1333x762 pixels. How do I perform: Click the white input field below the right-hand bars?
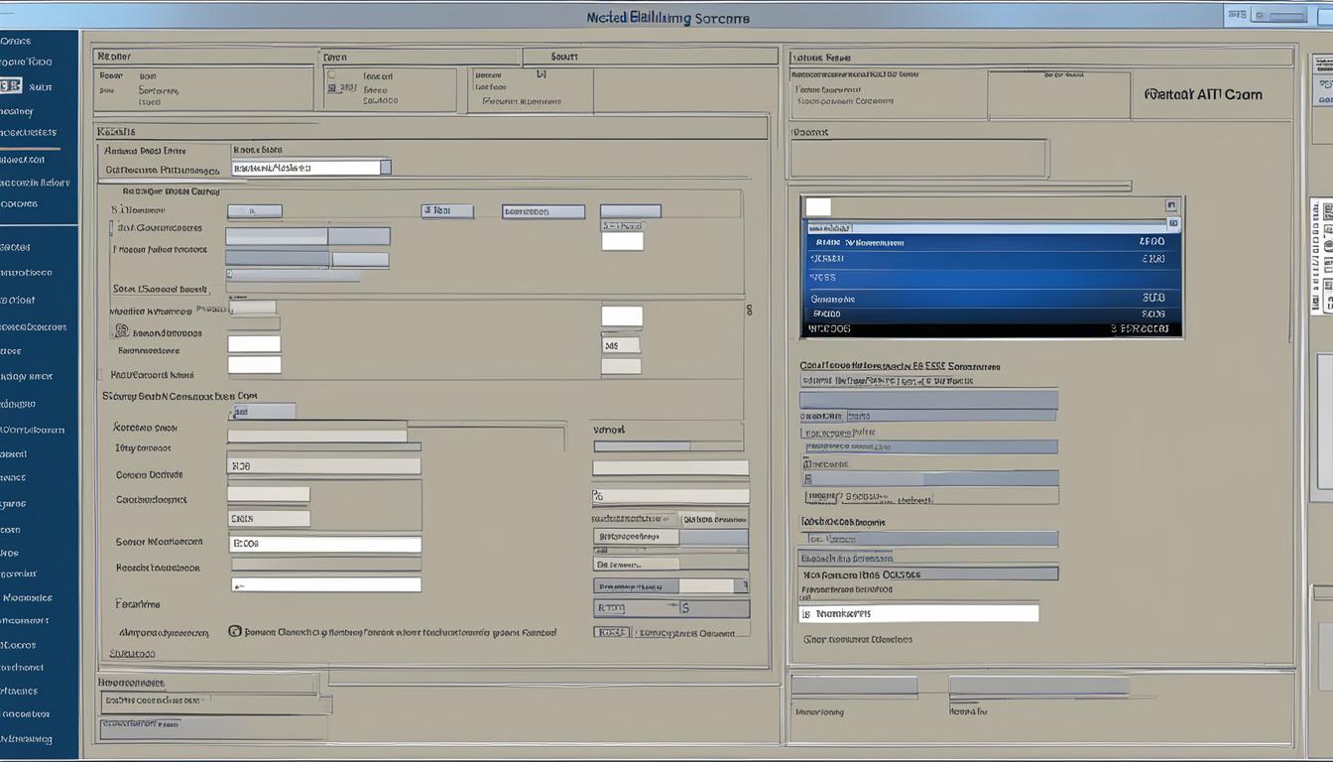[x=918, y=614]
